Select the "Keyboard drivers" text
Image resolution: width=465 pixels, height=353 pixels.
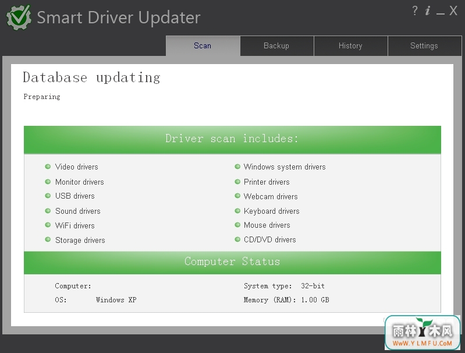tap(272, 211)
